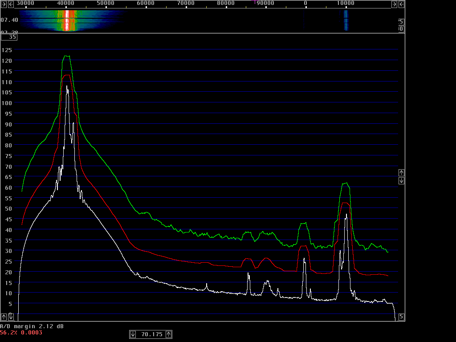Click the magenta marker on the frequency scale
The height and width of the screenshot is (342, 456).
(x=255, y=2)
